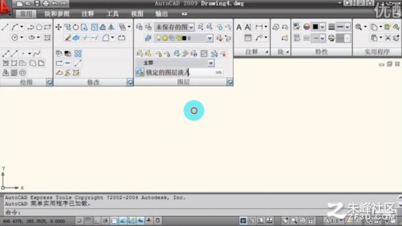Activate the Array tool in Modify panel
This screenshot has width=402, height=226.
(x=78, y=54)
